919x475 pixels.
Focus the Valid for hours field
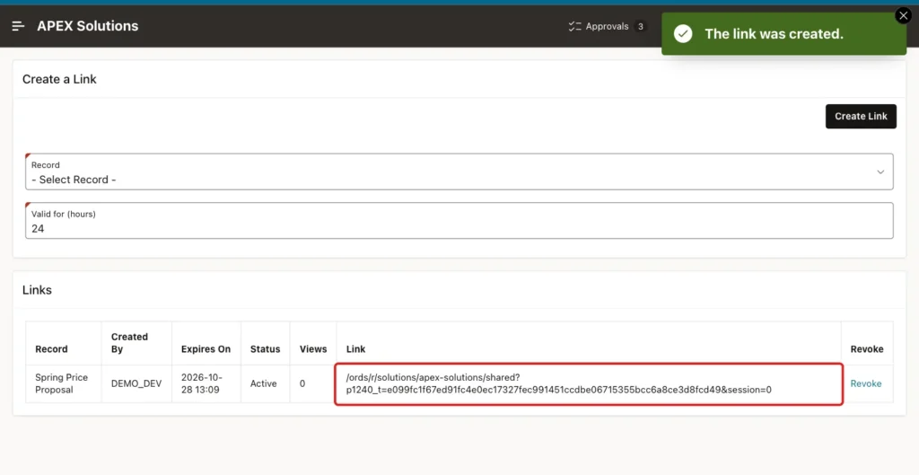[x=459, y=221]
